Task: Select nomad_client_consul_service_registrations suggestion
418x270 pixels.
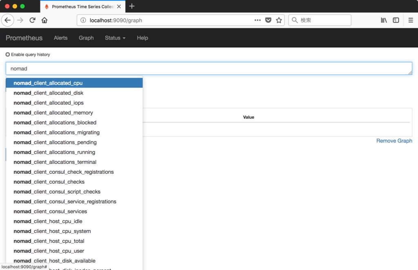Action: 74,201
